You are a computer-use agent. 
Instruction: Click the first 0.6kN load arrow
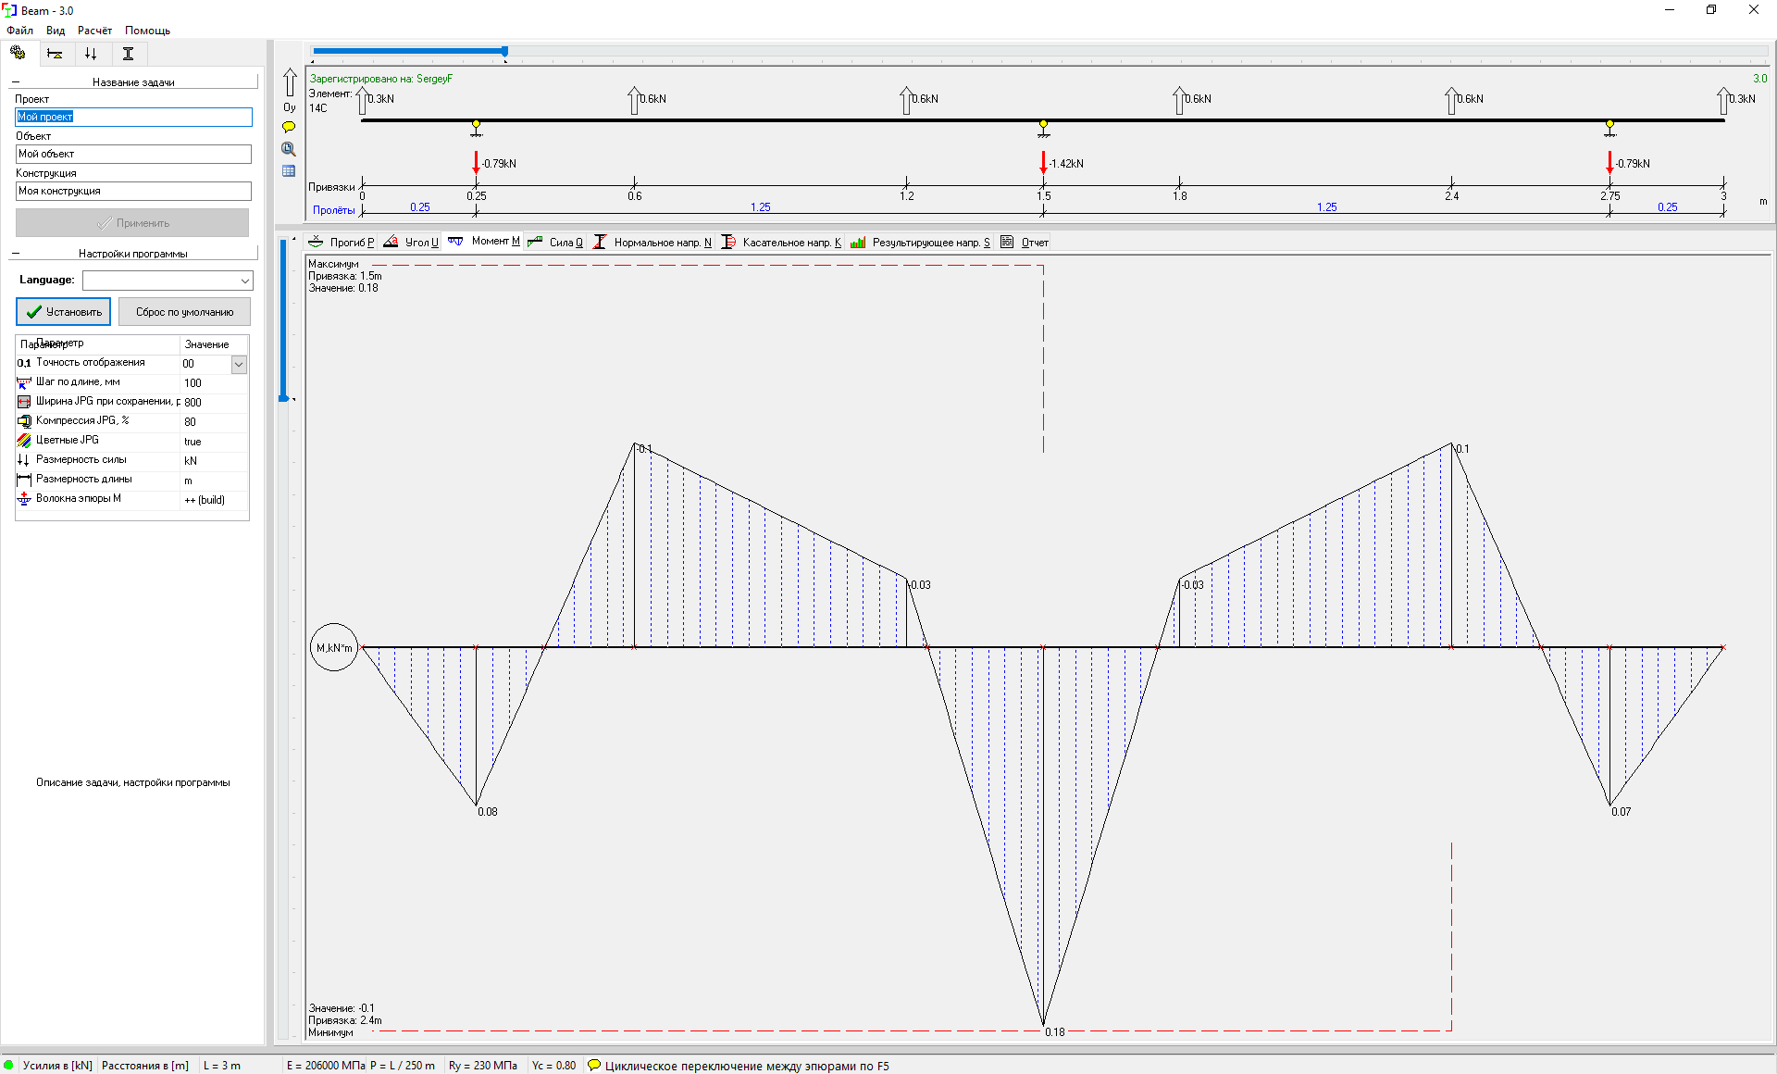(x=634, y=100)
